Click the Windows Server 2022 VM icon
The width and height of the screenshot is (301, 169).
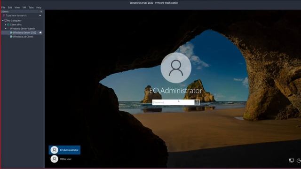click(11, 32)
